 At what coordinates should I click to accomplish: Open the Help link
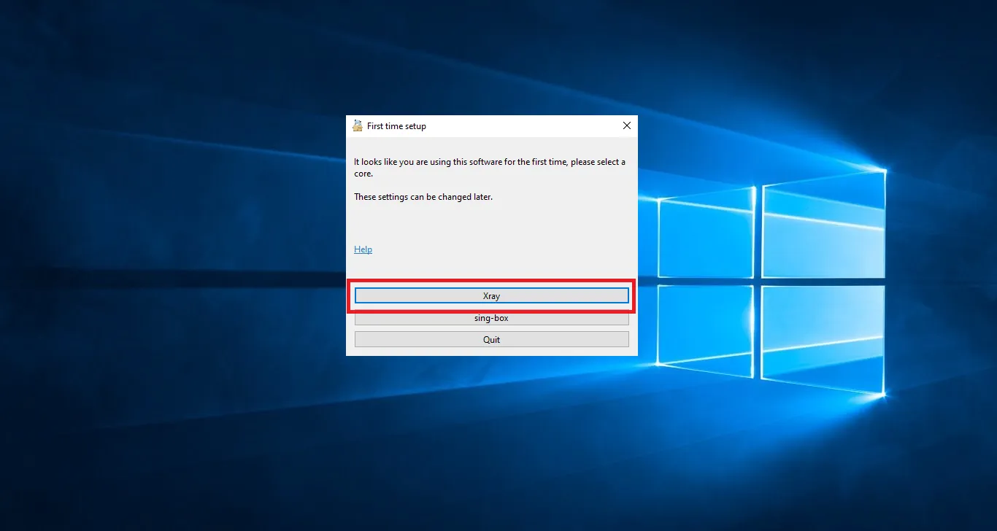(363, 249)
